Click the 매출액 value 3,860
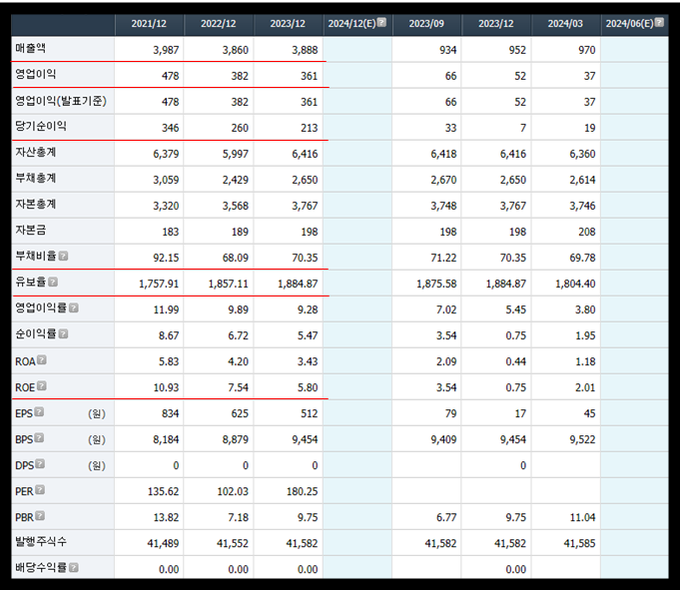Image resolution: width=680 pixels, height=590 pixels. coord(235,50)
